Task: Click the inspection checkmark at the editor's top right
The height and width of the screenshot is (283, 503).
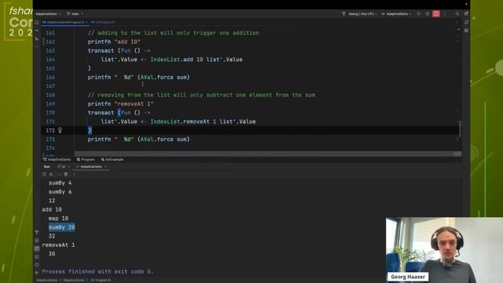Action: 458,30
